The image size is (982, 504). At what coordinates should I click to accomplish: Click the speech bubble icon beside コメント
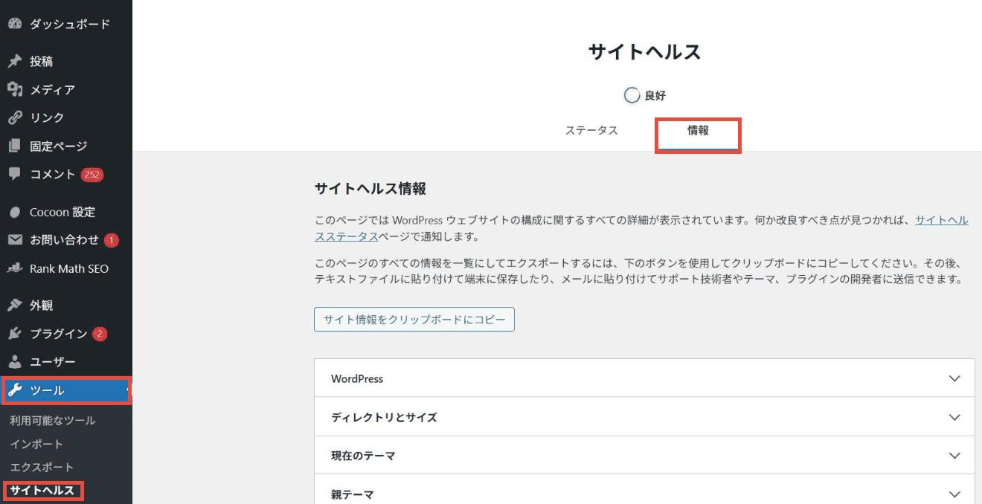click(x=14, y=174)
